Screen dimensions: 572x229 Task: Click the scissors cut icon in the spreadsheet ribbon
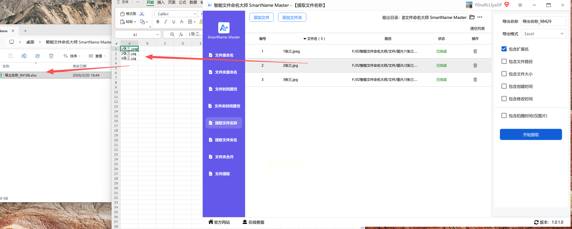pyautogui.click(x=142, y=14)
